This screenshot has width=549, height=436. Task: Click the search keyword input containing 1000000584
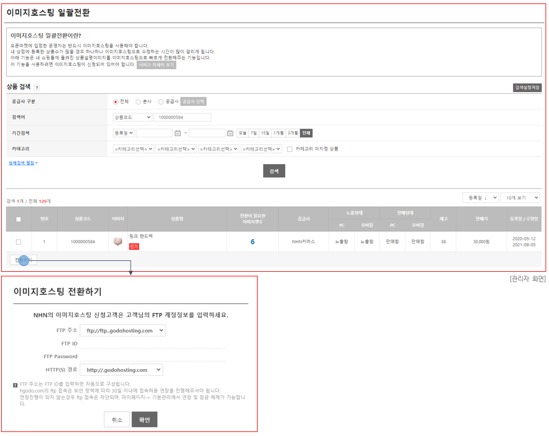click(x=183, y=117)
